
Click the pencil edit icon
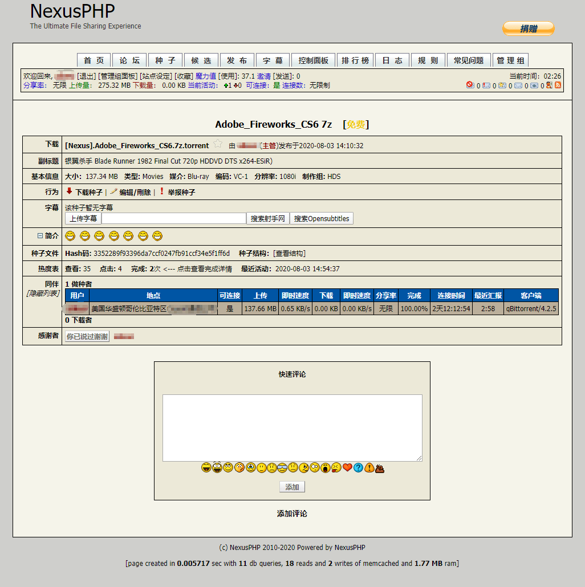coord(114,191)
